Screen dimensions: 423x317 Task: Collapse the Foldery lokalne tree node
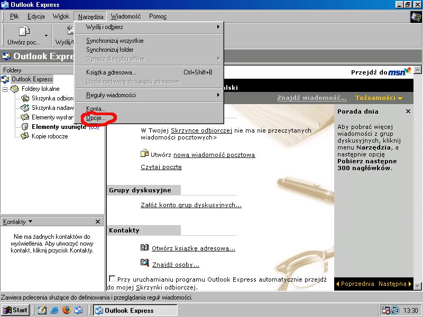click(x=5, y=89)
